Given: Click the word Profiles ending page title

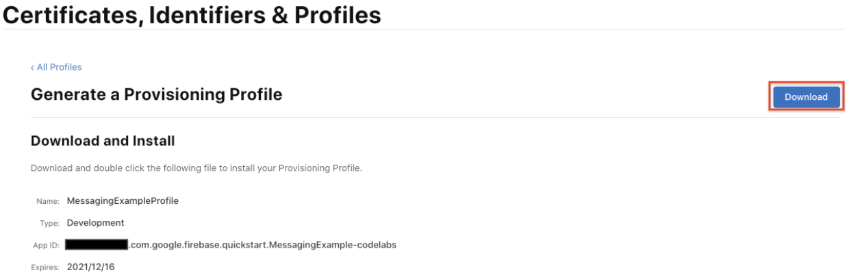Looking at the screenshot, I should click(x=337, y=14).
